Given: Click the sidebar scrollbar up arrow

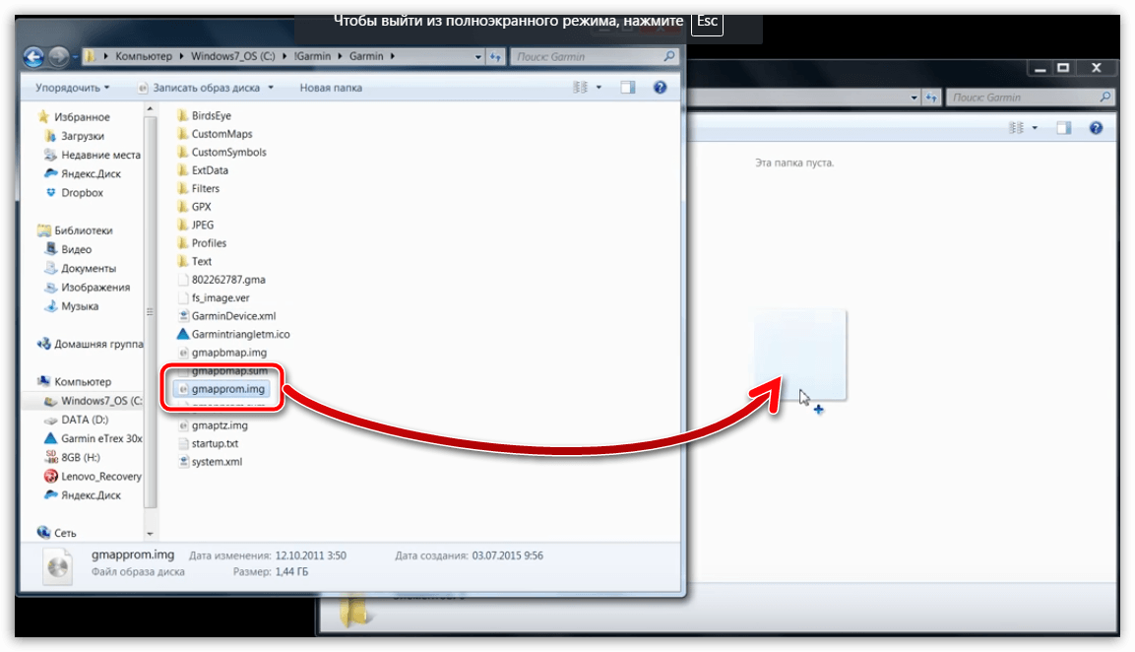Looking at the screenshot, I should [x=150, y=109].
